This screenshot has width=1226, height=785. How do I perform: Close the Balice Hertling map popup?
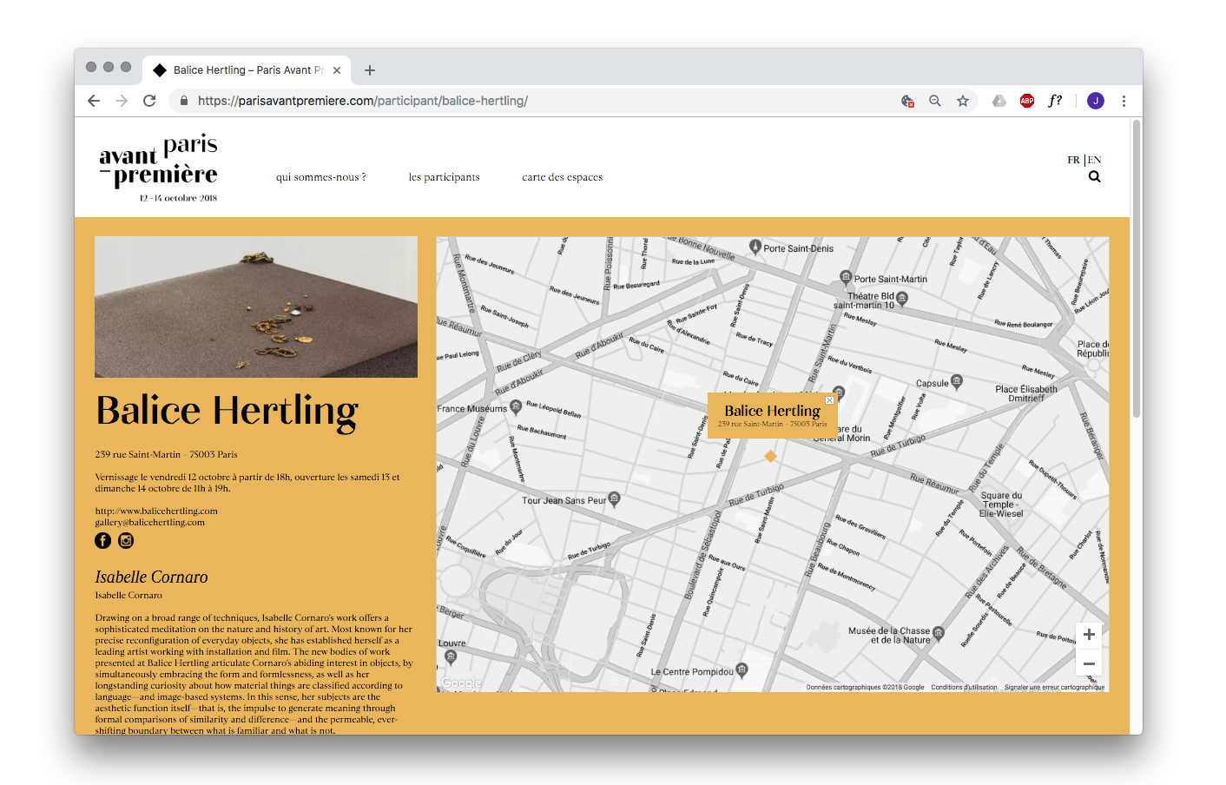(829, 400)
